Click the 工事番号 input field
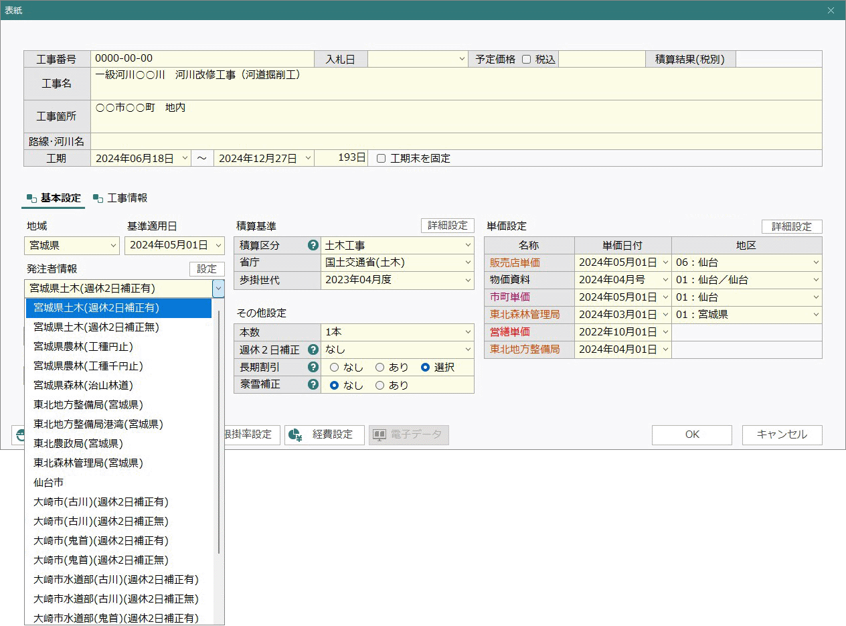This screenshot has width=846, height=626. [x=202, y=59]
